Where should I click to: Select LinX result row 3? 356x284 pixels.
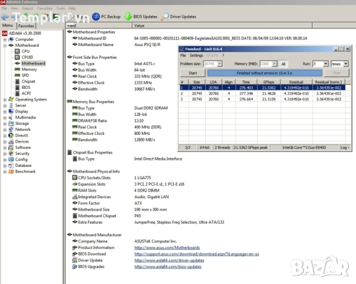click(x=262, y=99)
